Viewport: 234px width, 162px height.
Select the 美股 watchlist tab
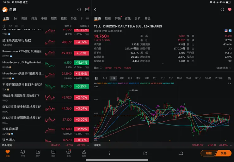tap(24, 19)
